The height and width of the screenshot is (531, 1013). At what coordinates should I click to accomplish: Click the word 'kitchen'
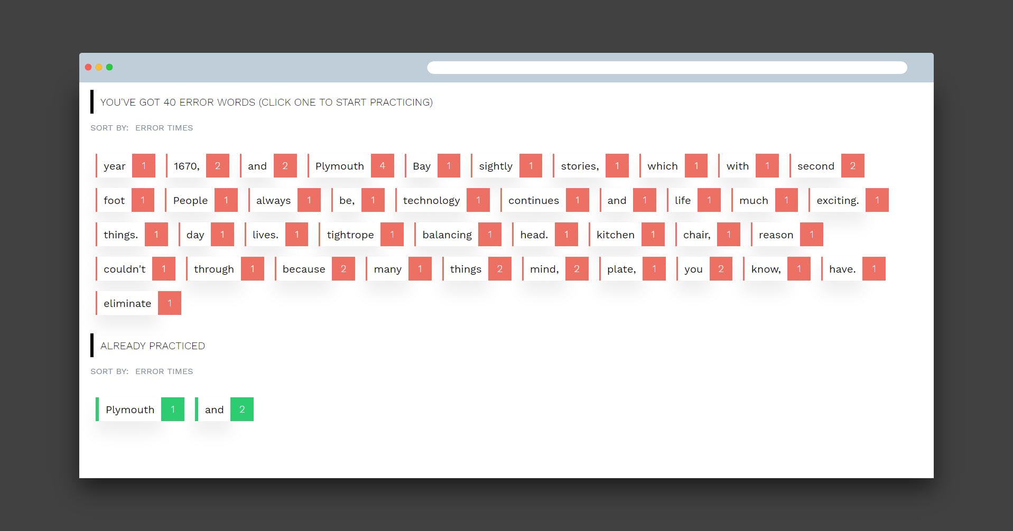[627, 235]
